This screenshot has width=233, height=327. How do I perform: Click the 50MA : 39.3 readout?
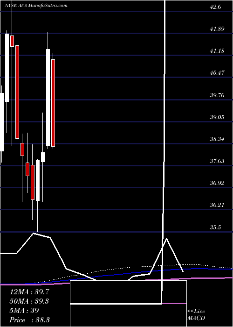[x=29, y=301]
